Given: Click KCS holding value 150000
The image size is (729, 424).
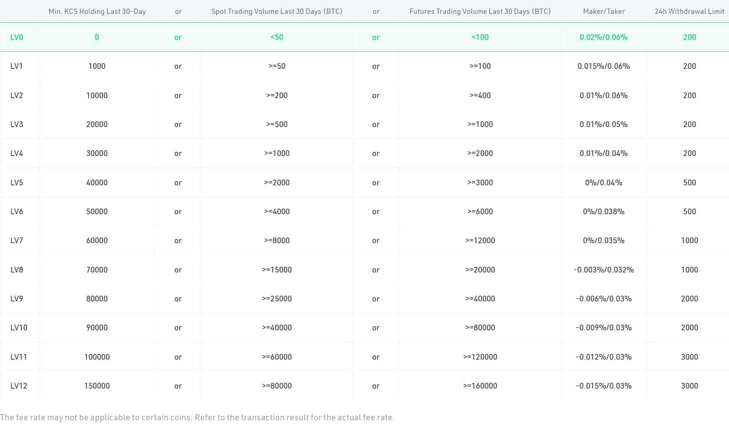Looking at the screenshot, I should [97, 386].
